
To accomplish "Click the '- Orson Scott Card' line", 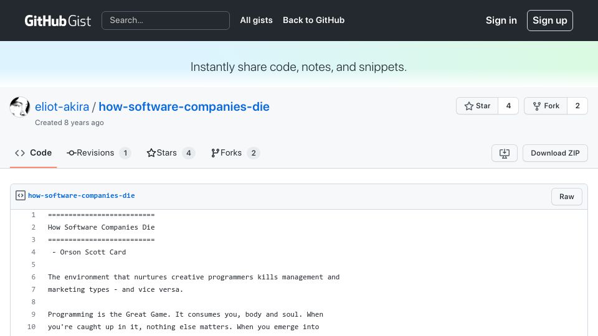I will click(x=89, y=252).
